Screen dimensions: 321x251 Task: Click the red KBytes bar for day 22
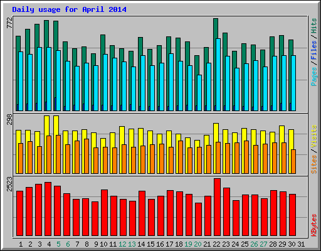217,207
